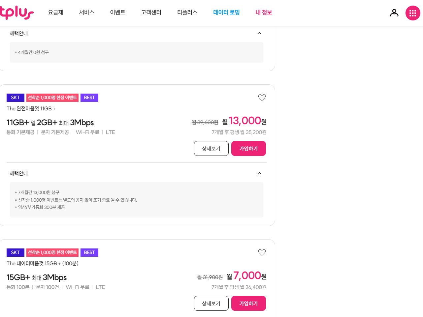Screen dimensions: 423x317
Task: Favorite the 완전마음껏 11GB plan heart icon
Action: coord(262,97)
